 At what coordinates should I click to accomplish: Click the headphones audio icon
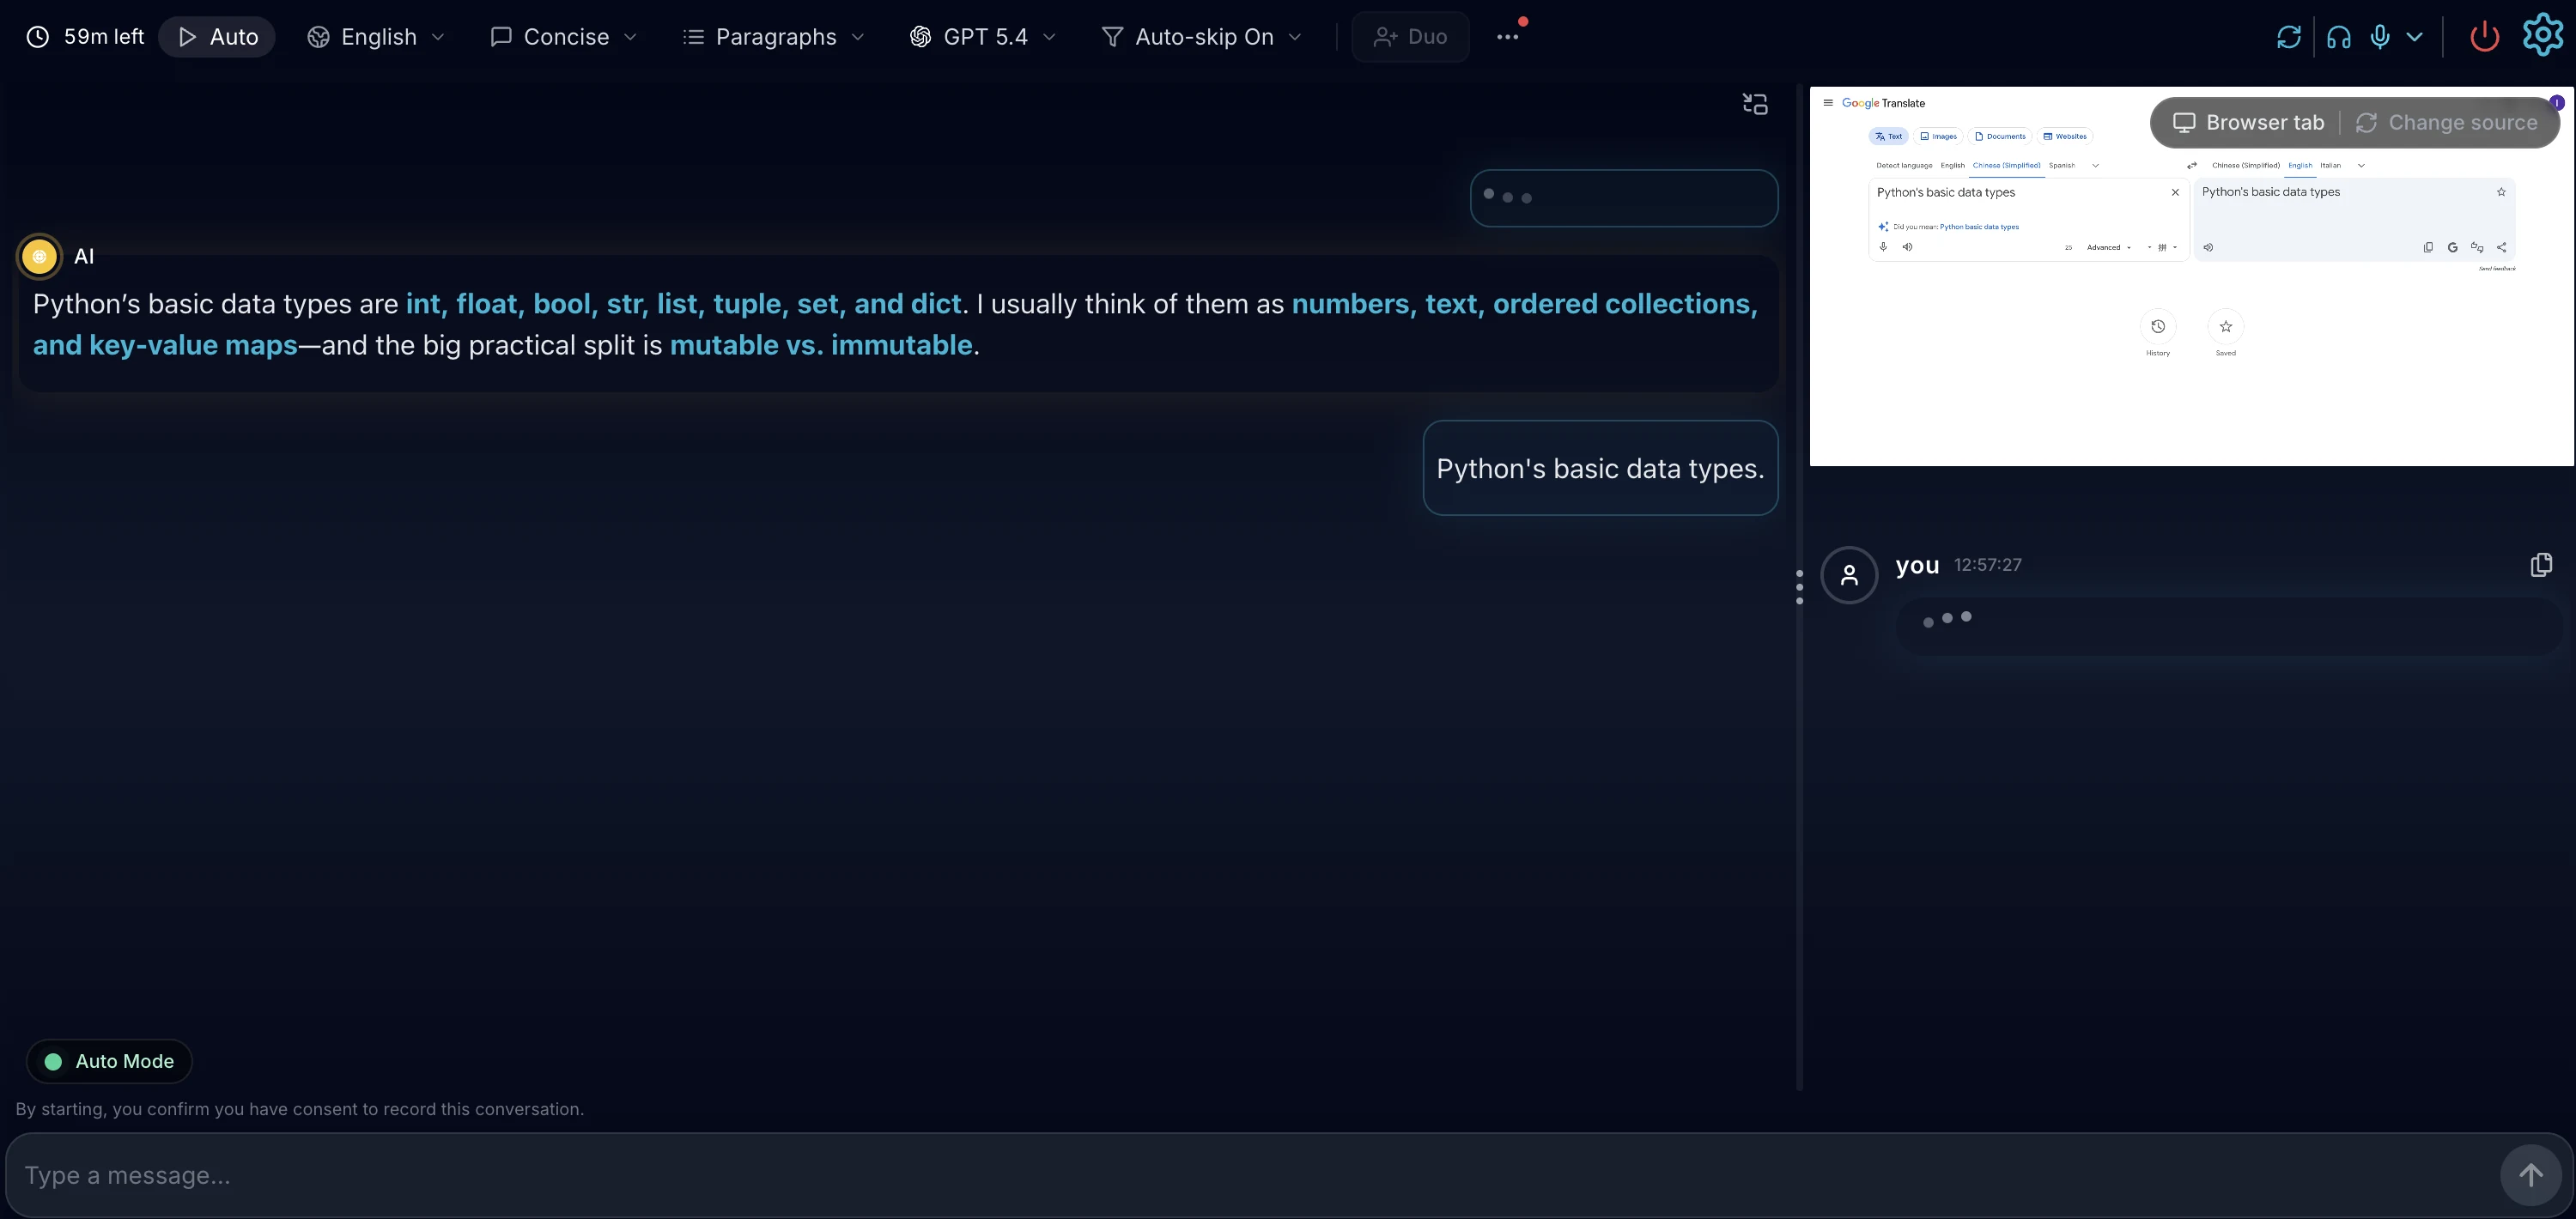coord(2339,37)
